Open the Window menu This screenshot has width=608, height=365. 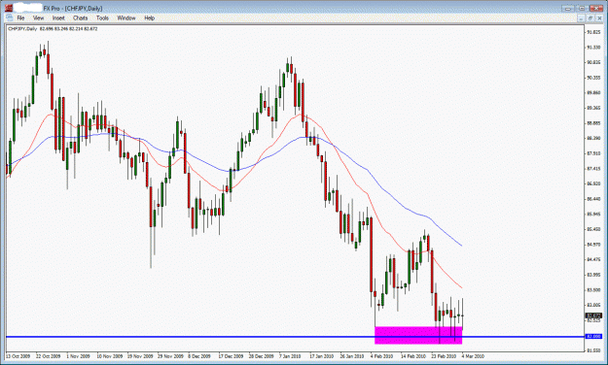tap(126, 17)
